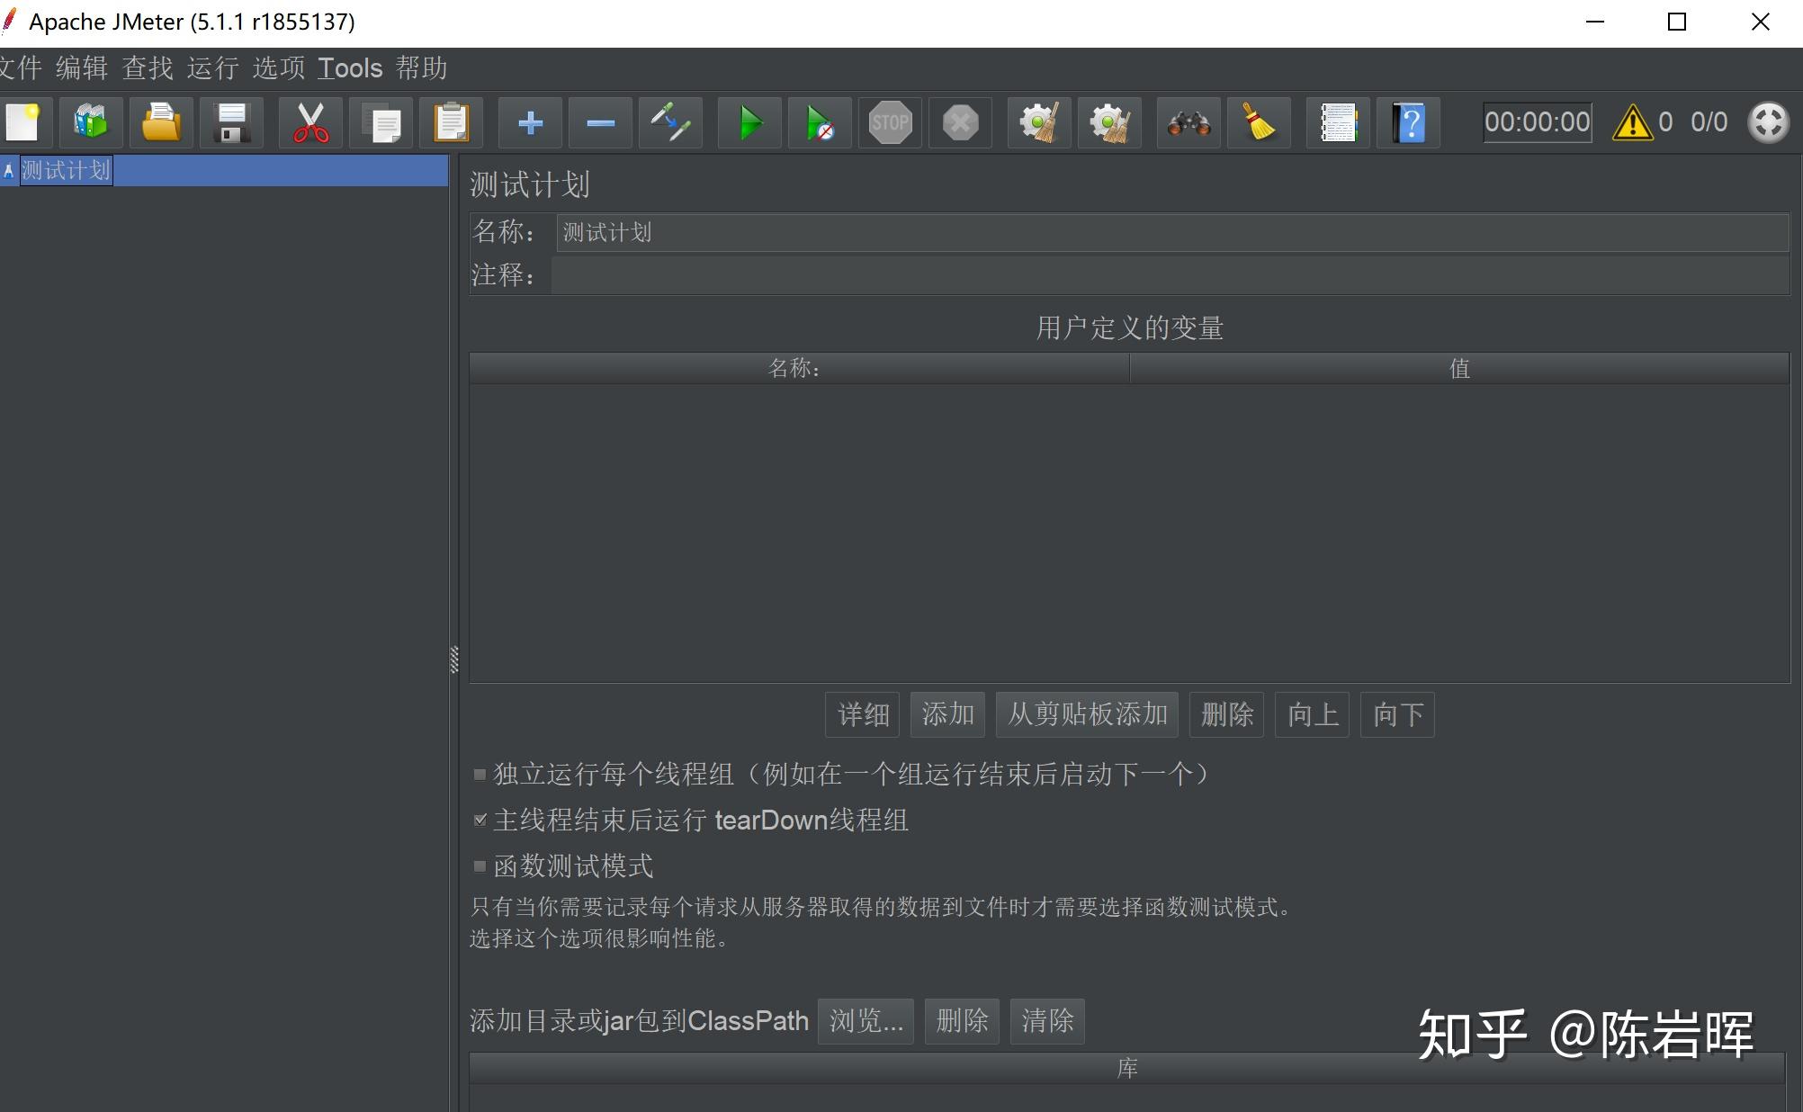Click the Search binoculars icon

1189,122
